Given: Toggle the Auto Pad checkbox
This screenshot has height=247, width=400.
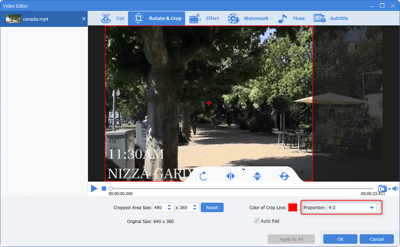Looking at the screenshot, I should (257, 221).
